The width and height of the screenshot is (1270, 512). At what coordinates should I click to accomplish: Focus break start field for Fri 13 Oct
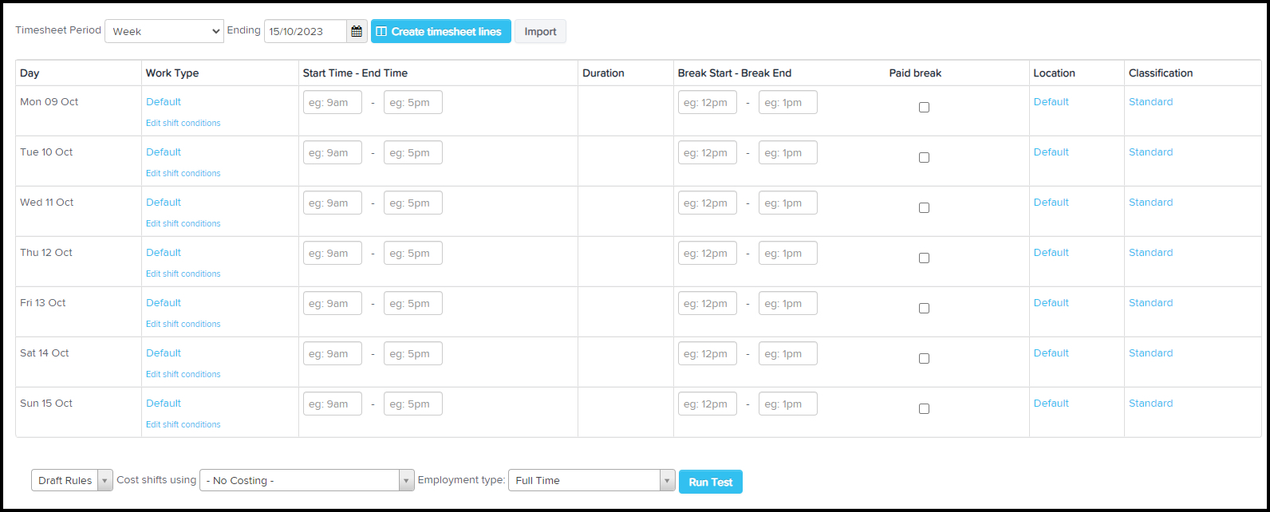click(708, 303)
